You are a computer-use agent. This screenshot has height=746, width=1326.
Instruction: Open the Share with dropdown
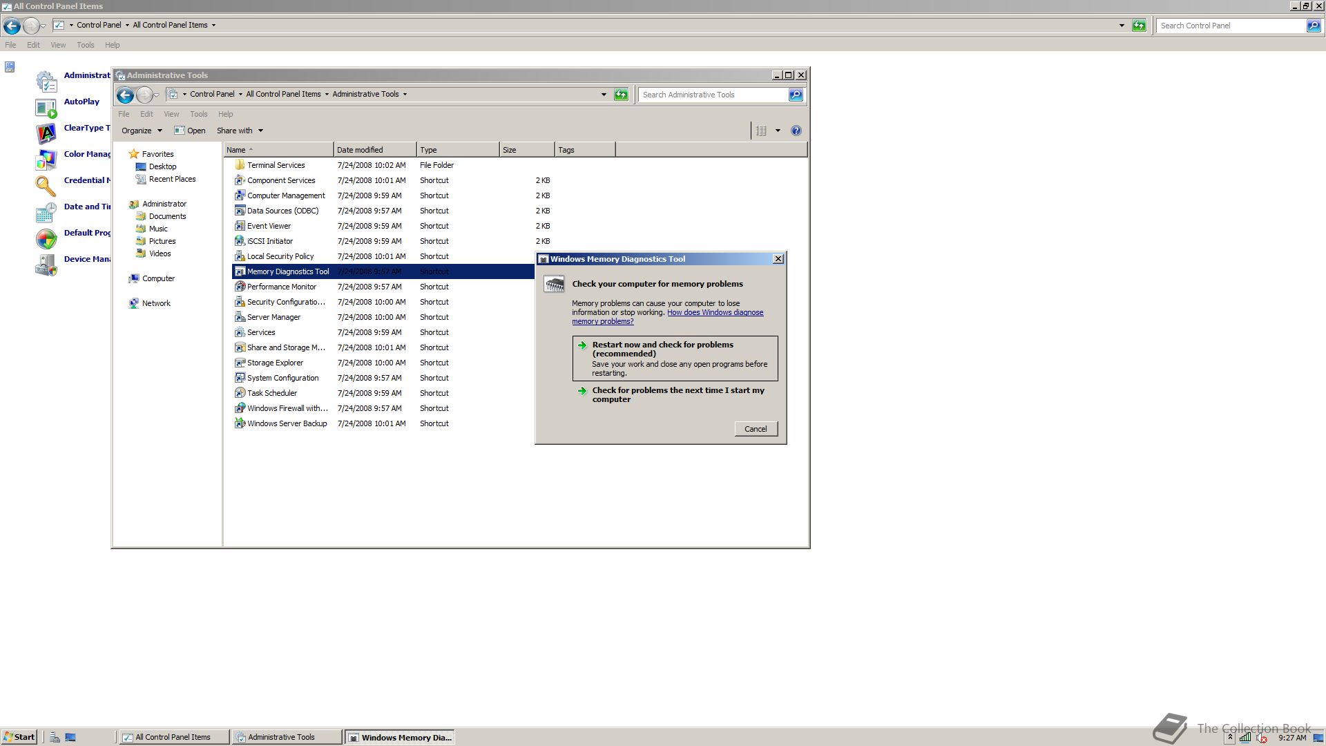pyautogui.click(x=240, y=131)
